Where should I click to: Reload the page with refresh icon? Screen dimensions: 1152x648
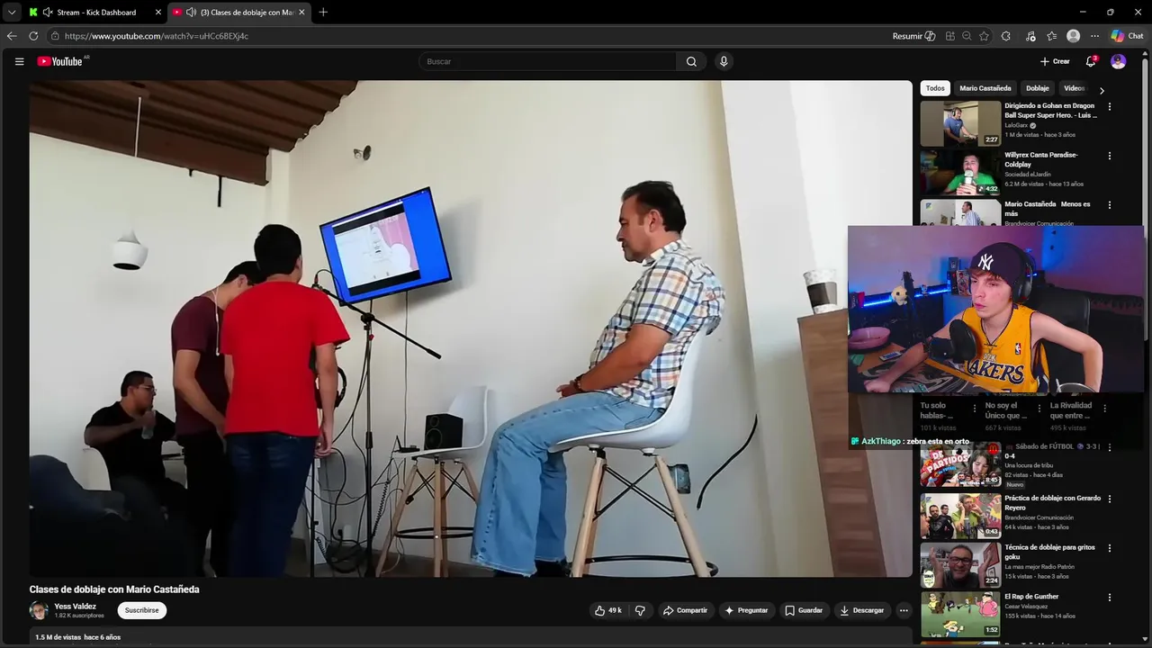[33, 36]
